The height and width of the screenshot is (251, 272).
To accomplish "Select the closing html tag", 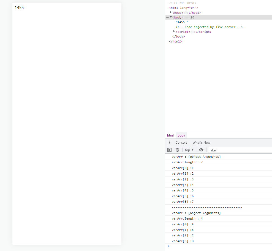I will pos(175,41).
